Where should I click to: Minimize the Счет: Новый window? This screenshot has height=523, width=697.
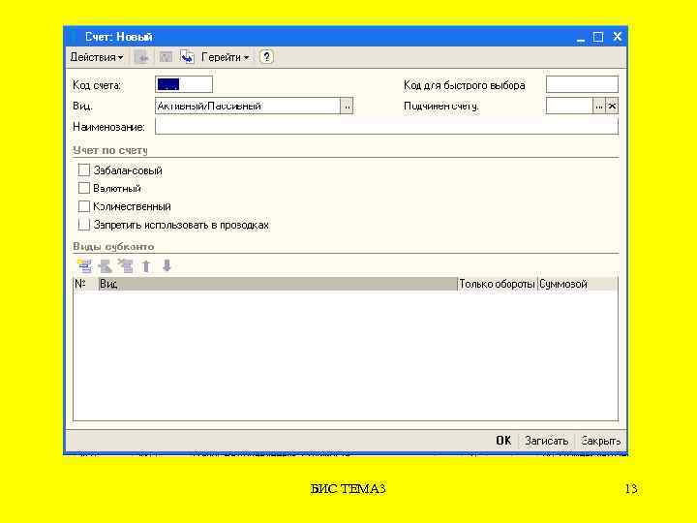[580, 38]
